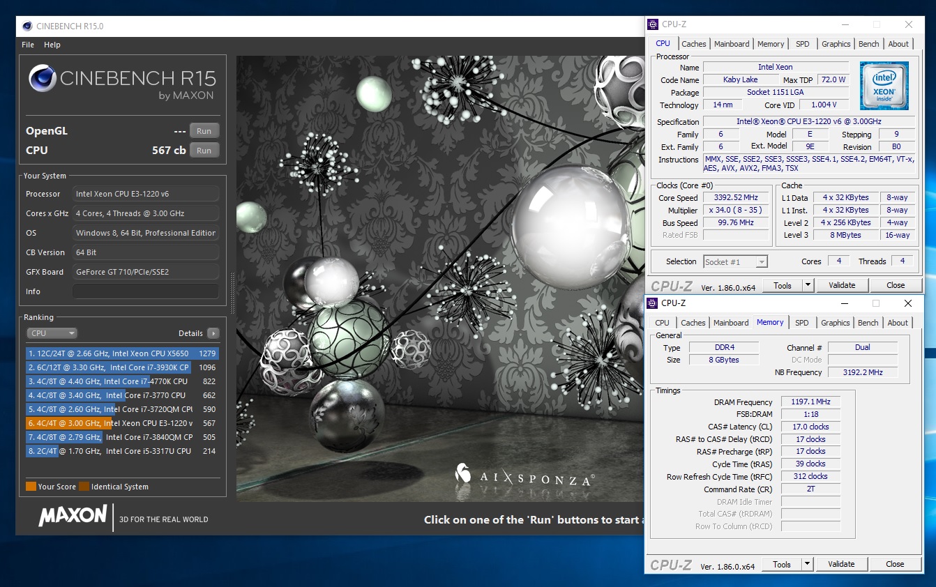Open Mainboard tab in top CPU-Z window
Viewport: 936px width, 587px height.
tap(732, 44)
